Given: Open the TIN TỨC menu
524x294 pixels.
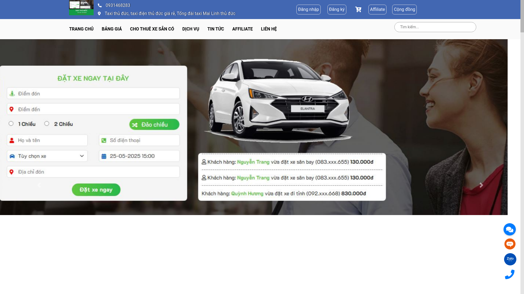Looking at the screenshot, I should 216,29.
